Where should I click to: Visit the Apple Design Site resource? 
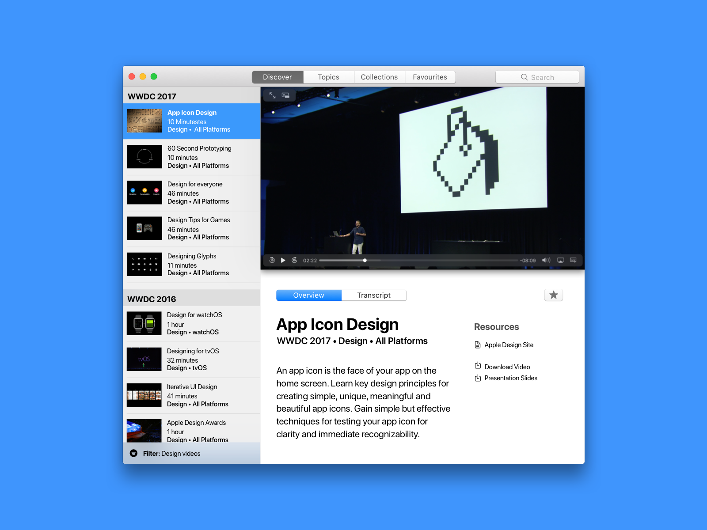point(509,345)
